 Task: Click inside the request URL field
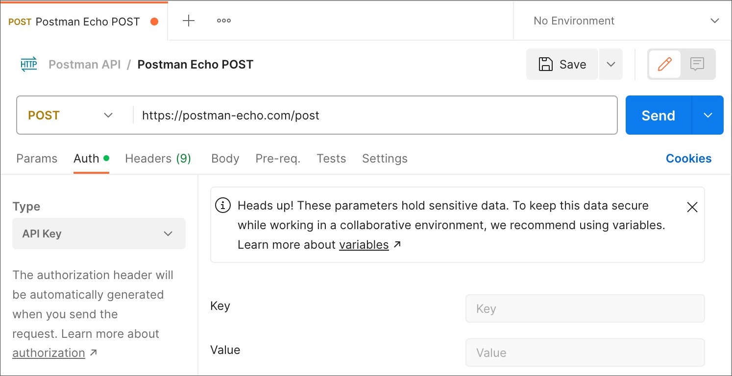pos(343,115)
